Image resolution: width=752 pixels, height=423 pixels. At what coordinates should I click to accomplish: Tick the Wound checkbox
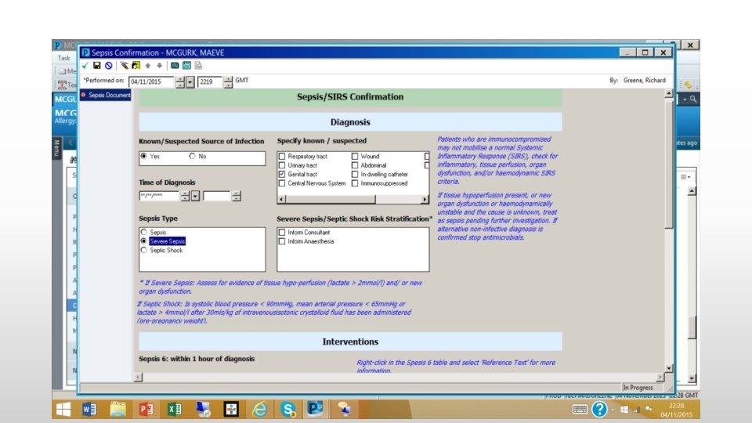tap(355, 157)
